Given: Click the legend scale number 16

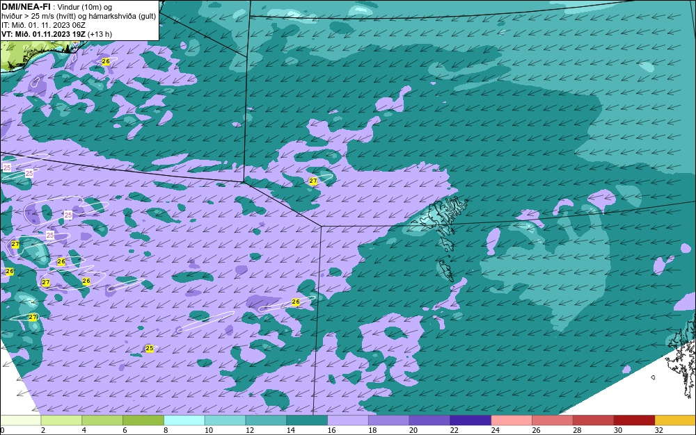Looking at the screenshot, I should 331,430.
